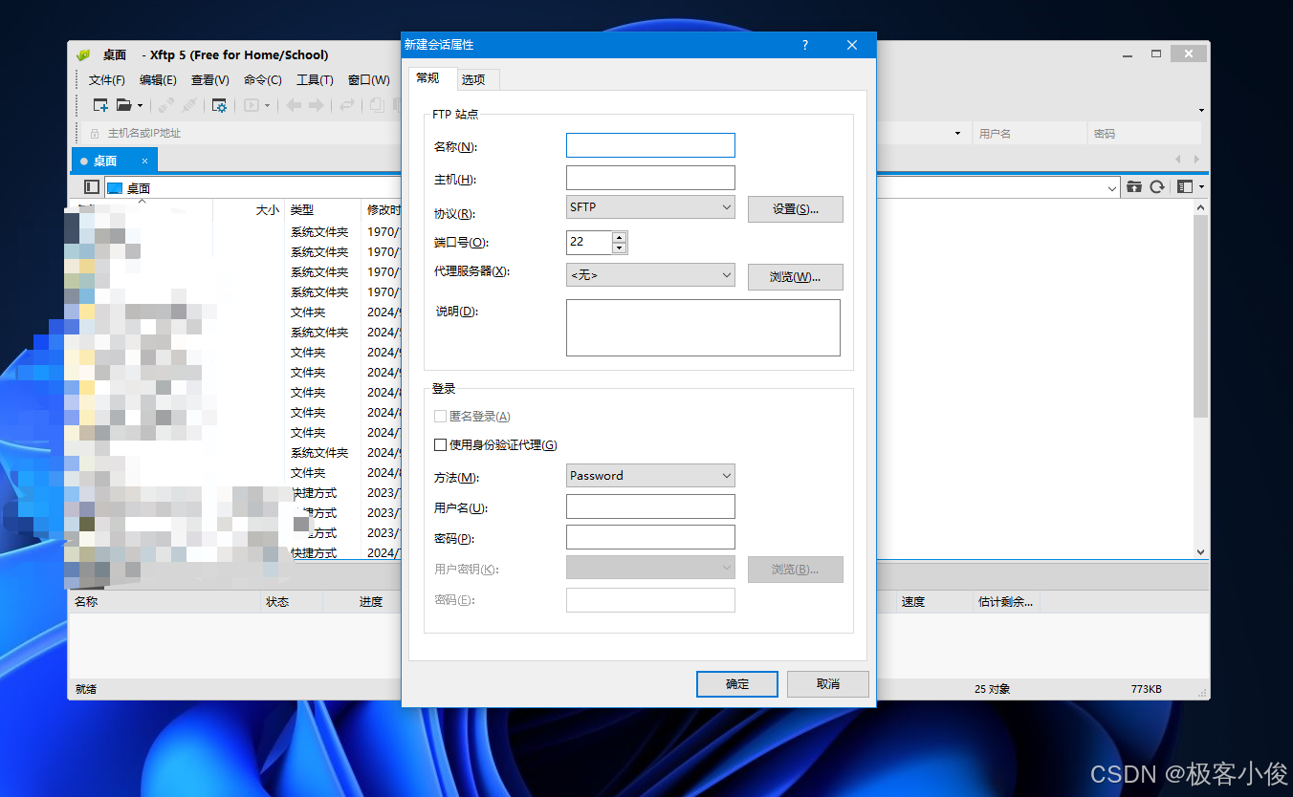Click the 主机名或IP地址 address field
The width and height of the screenshot is (1293, 797).
click(239, 134)
